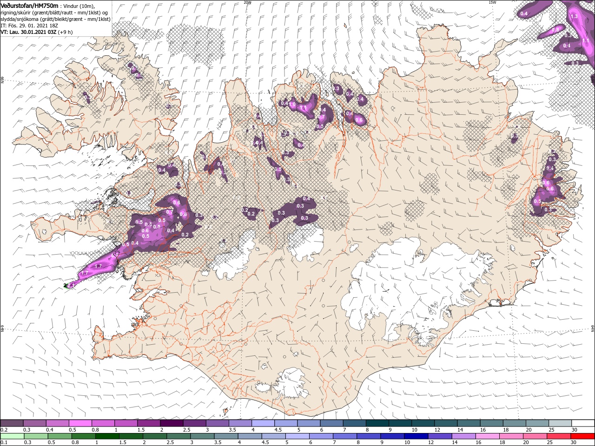The image size is (595, 446).
Task: Click the deep blue rain swatch between 10 and 12
Action: point(416,436)
